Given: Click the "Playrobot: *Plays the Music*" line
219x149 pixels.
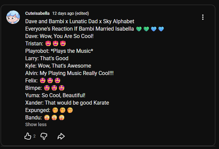Looking at the screenshot, I should click(x=59, y=51).
